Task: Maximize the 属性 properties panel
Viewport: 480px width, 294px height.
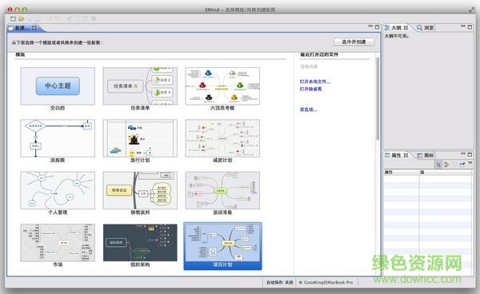Action: (x=470, y=154)
